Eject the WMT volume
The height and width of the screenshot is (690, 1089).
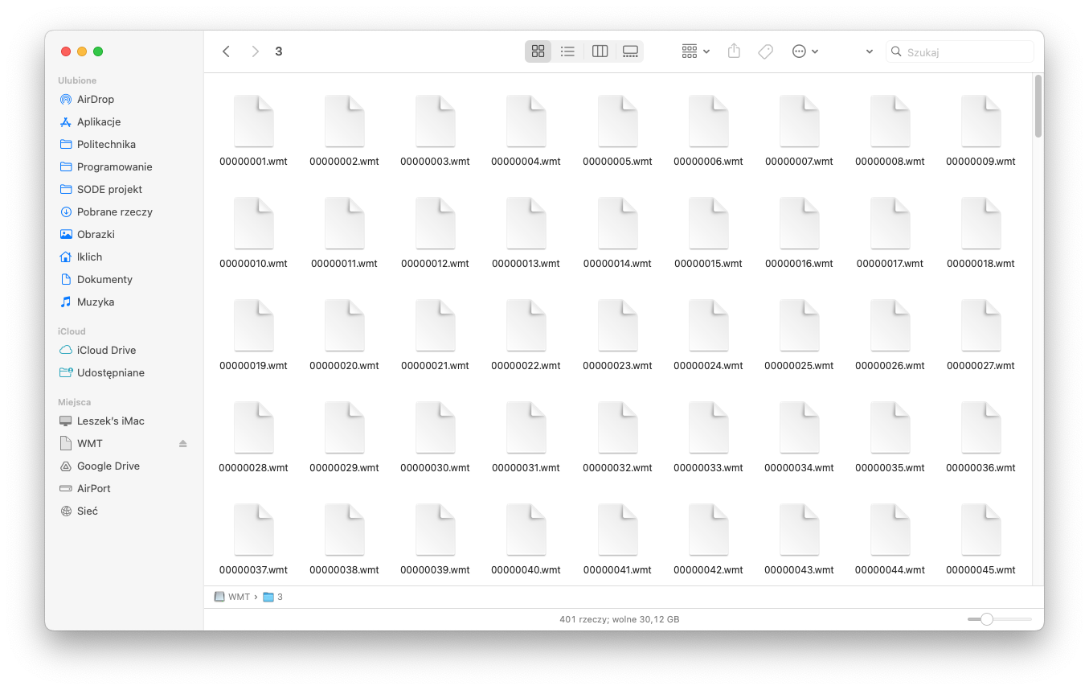pos(182,444)
